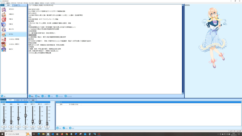Open the Windows Start menu
The image size is (242, 136).
point(2,134)
